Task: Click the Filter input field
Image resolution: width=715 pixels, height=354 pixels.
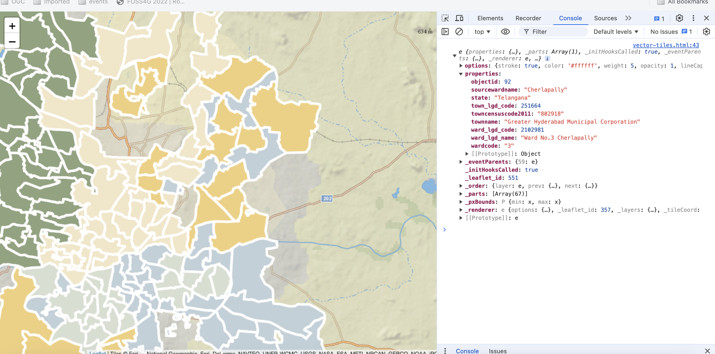Action: pyautogui.click(x=558, y=32)
